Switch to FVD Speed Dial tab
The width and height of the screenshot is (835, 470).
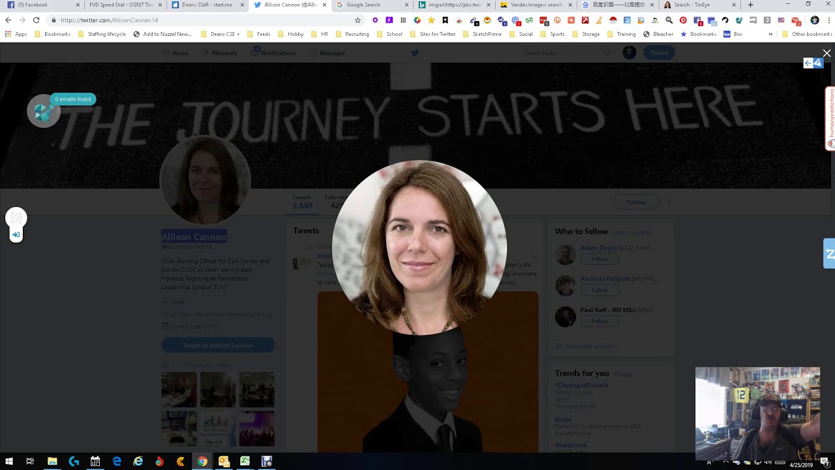124,5
